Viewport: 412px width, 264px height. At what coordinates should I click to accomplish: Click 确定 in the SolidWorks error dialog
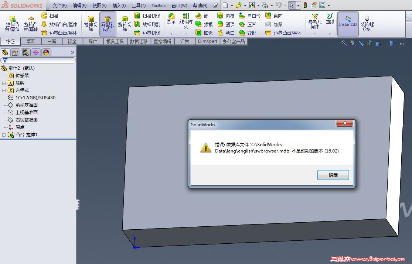coord(333,175)
